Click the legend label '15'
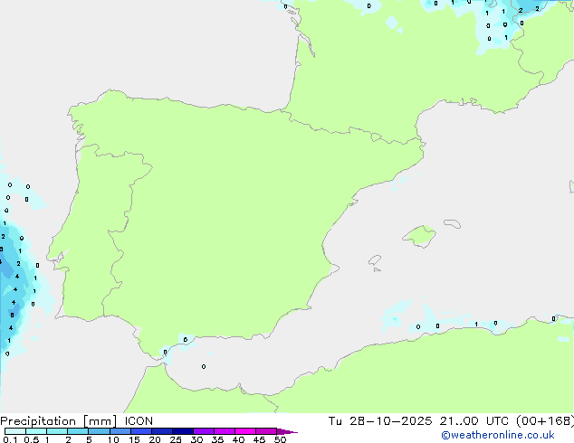Screen dimensions: 574x443 134,439
